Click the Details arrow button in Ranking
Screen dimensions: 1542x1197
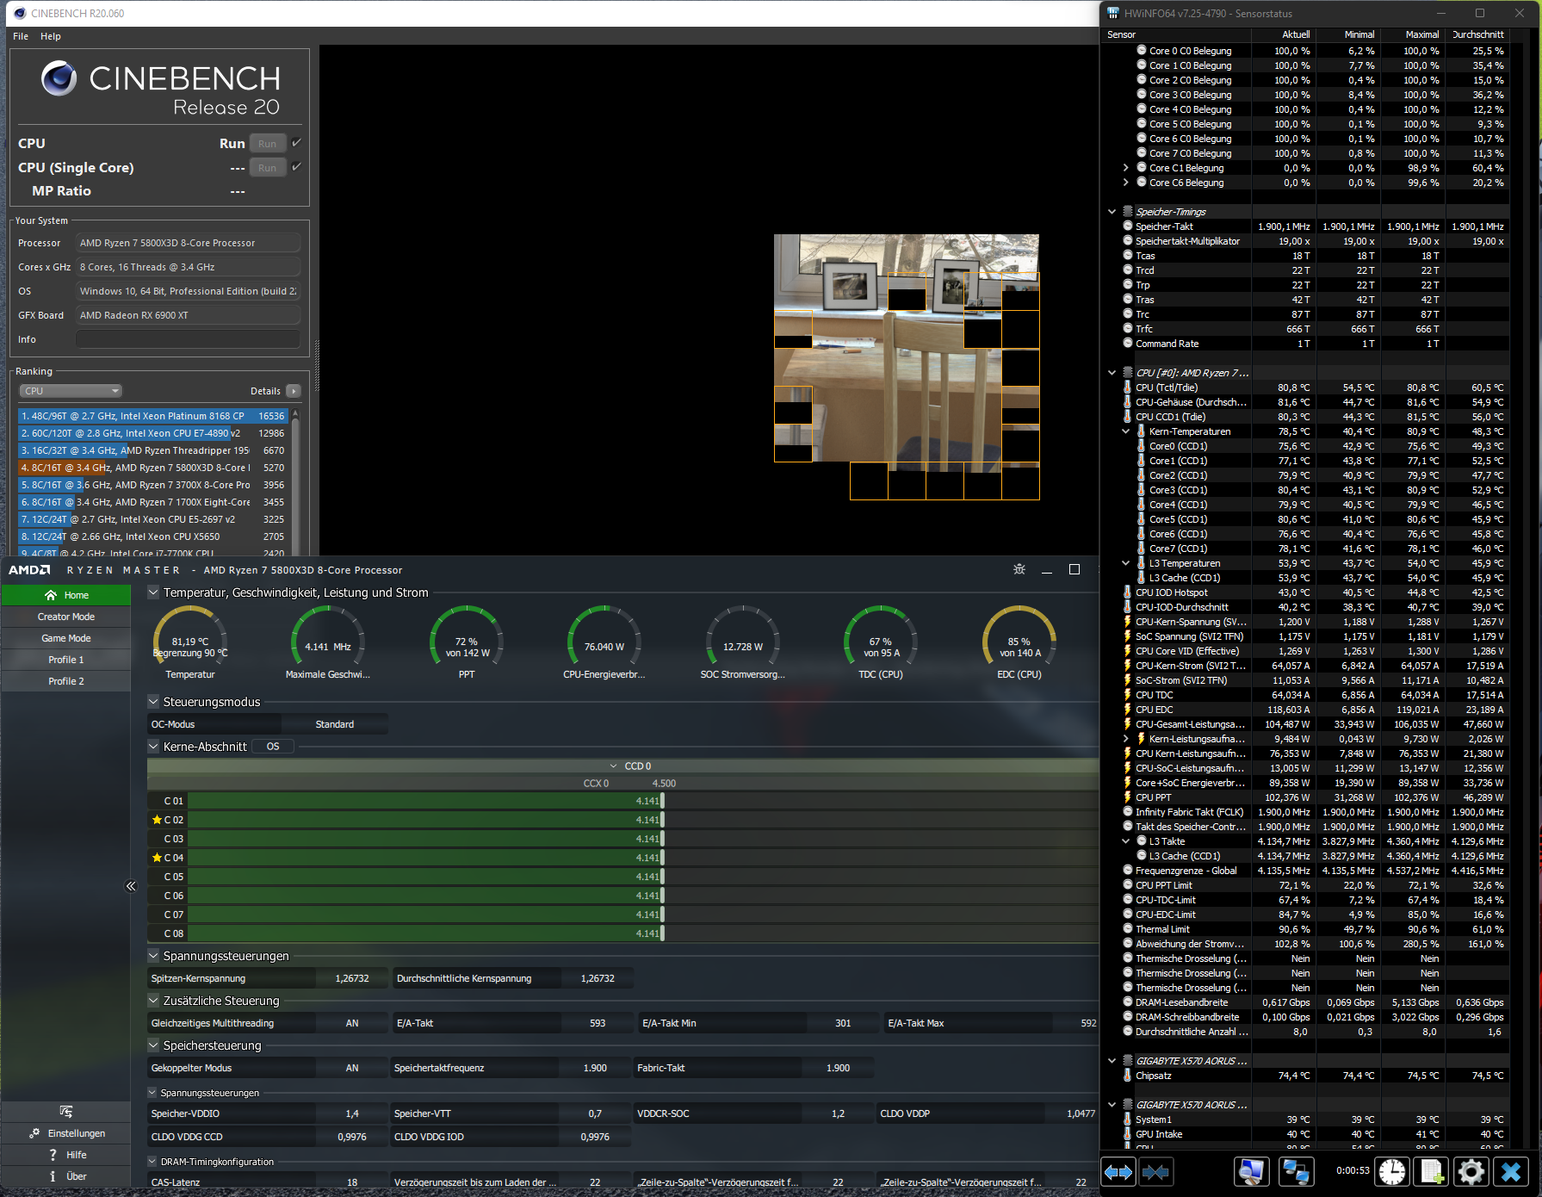294,391
